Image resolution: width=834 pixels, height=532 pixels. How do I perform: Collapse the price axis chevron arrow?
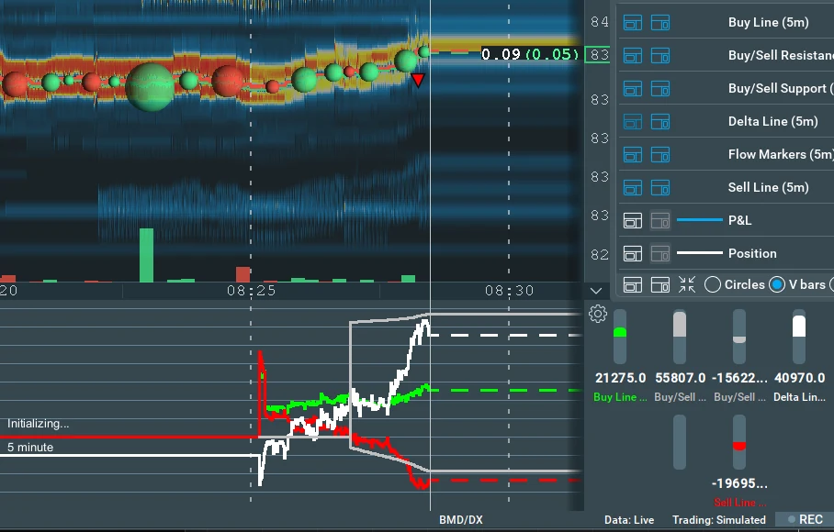click(x=596, y=291)
